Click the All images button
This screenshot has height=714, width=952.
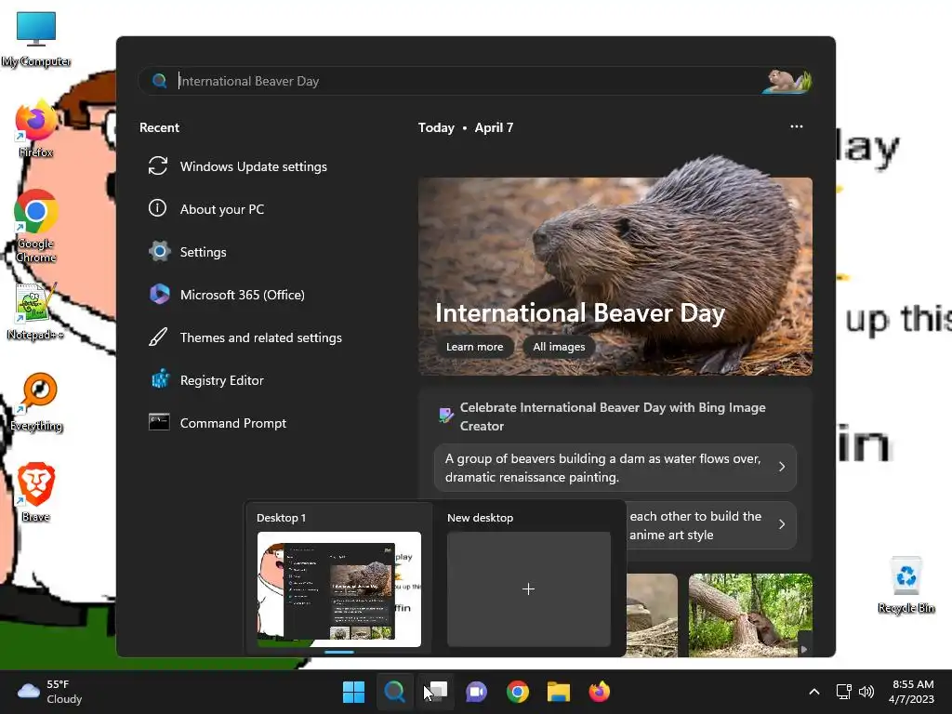(x=559, y=347)
